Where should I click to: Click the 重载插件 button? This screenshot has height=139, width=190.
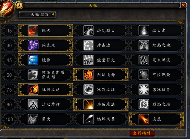(142, 133)
